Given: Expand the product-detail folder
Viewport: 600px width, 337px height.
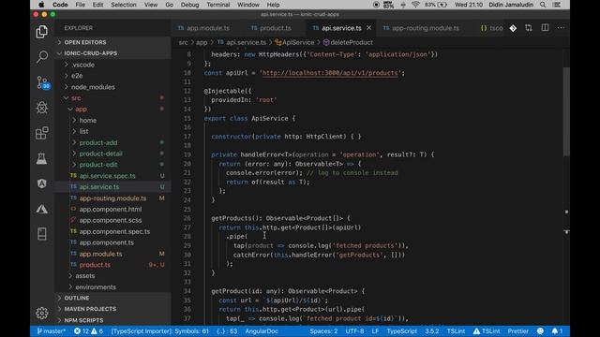Looking at the screenshot, I should (x=100, y=154).
